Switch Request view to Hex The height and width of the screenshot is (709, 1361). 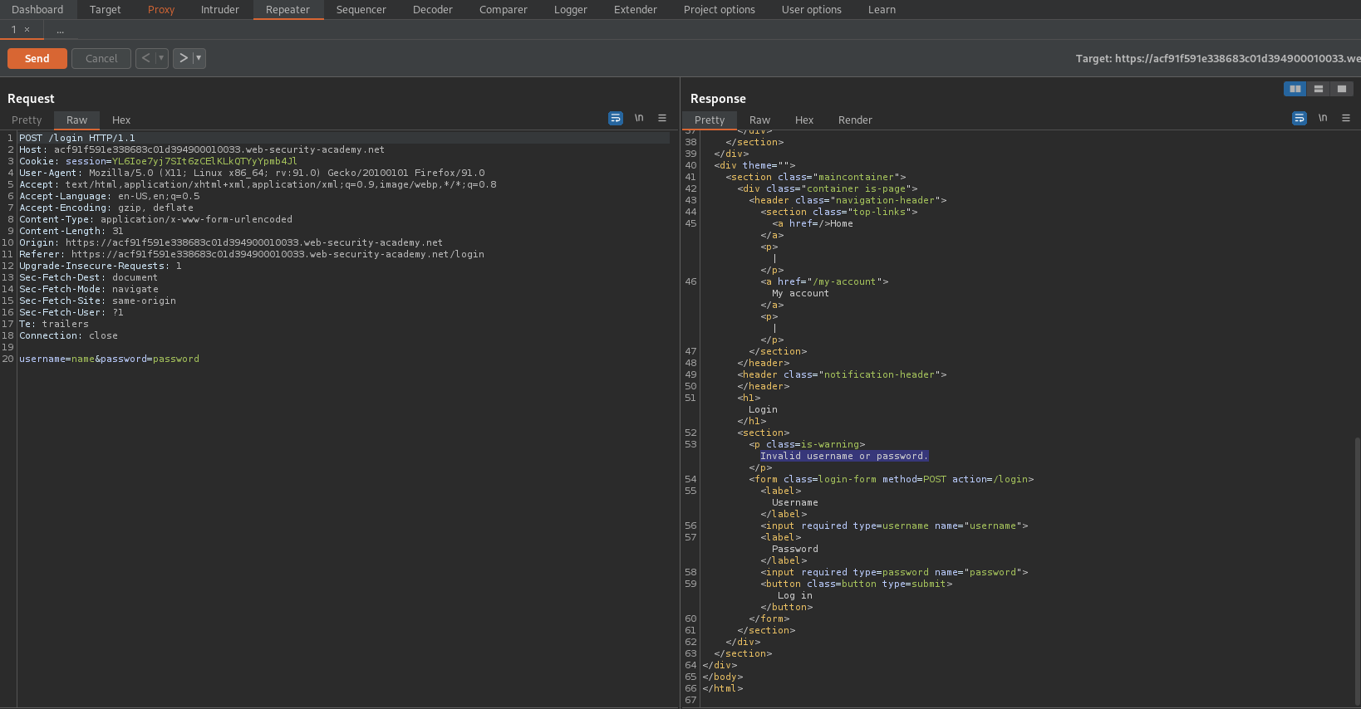[121, 120]
